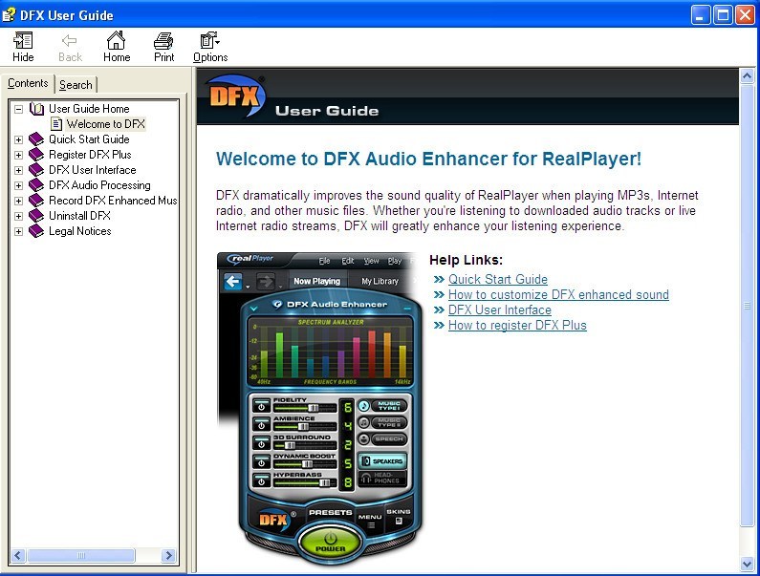
Task: Click the DFX Audio Processing book icon
Action: coord(36,185)
